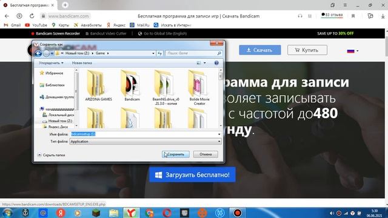Open Mail.Ru agent from the taskbar
This screenshot has width=388, height=218.
pyautogui.click(x=43, y=213)
